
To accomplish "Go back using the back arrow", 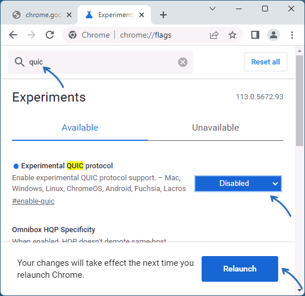I will coord(13,35).
